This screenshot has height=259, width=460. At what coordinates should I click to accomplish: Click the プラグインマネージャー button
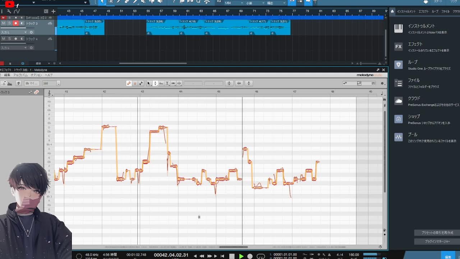437,241
